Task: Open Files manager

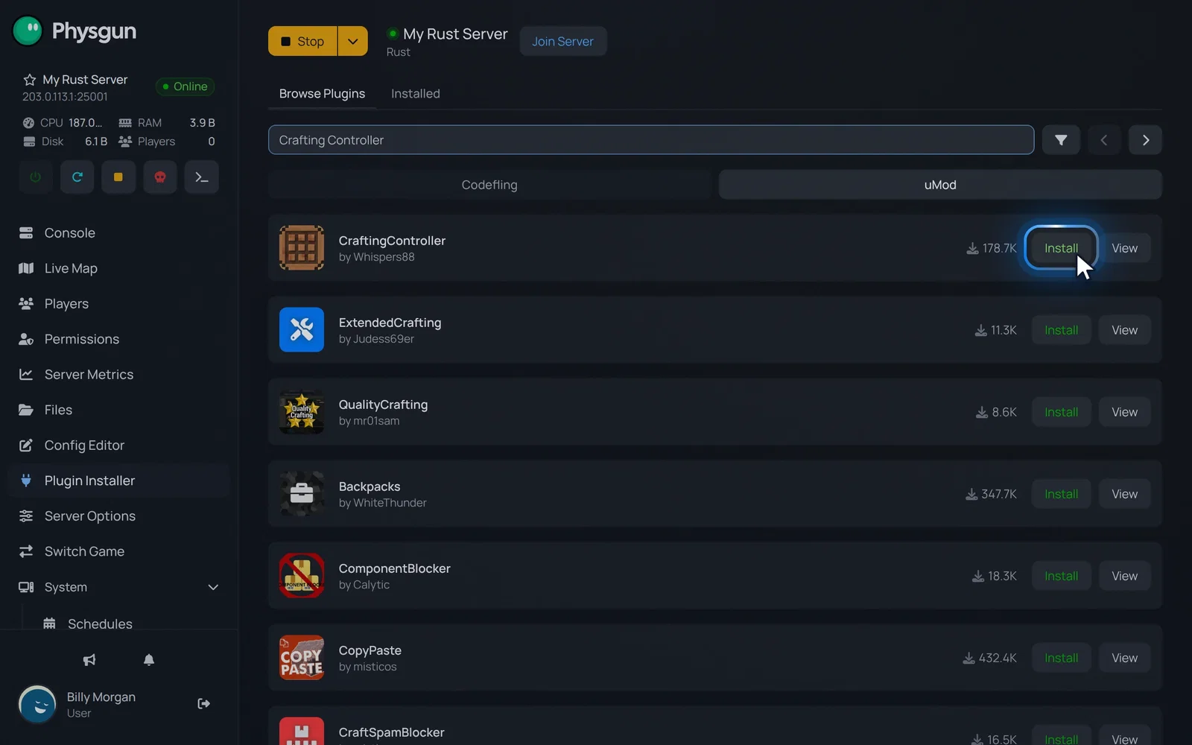Action: pyautogui.click(x=119, y=410)
